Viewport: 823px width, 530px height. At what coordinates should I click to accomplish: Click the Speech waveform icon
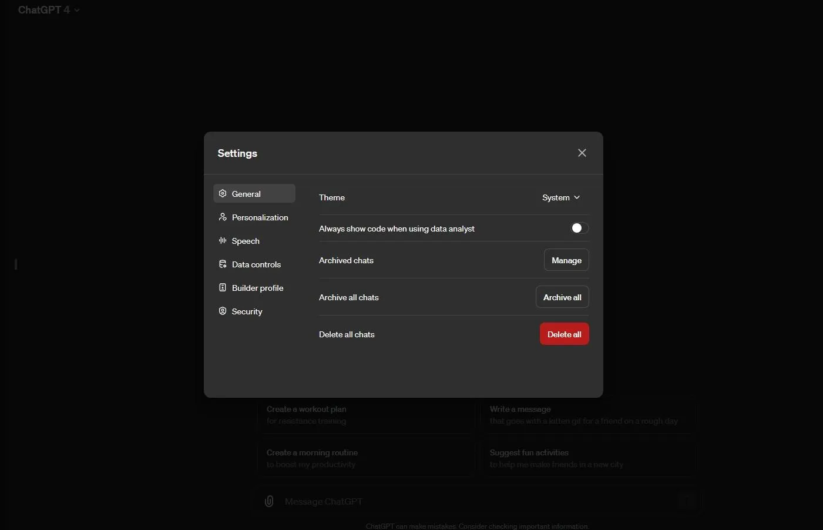pos(223,240)
